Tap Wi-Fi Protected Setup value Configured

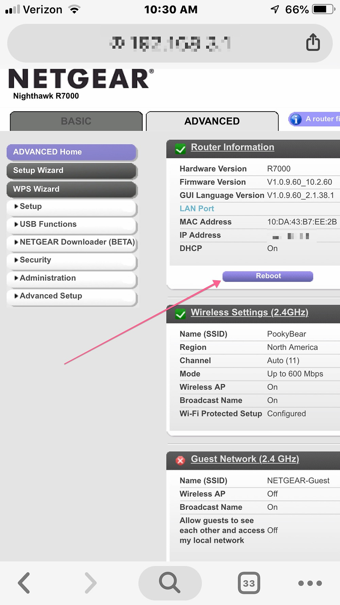click(287, 414)
